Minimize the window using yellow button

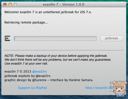tap(10, 4)
